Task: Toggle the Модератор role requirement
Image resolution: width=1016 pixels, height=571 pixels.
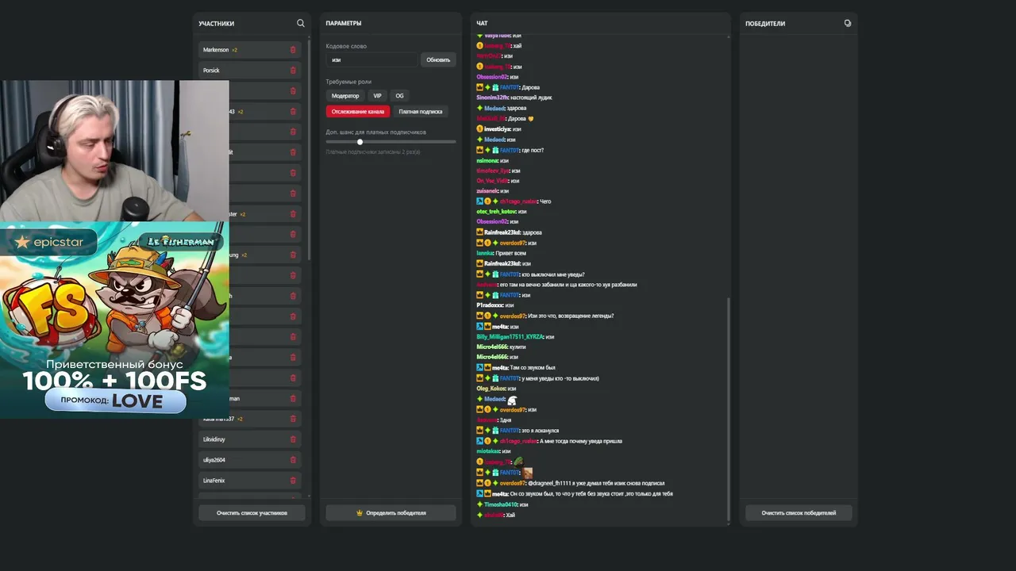Action: (345, 96)
